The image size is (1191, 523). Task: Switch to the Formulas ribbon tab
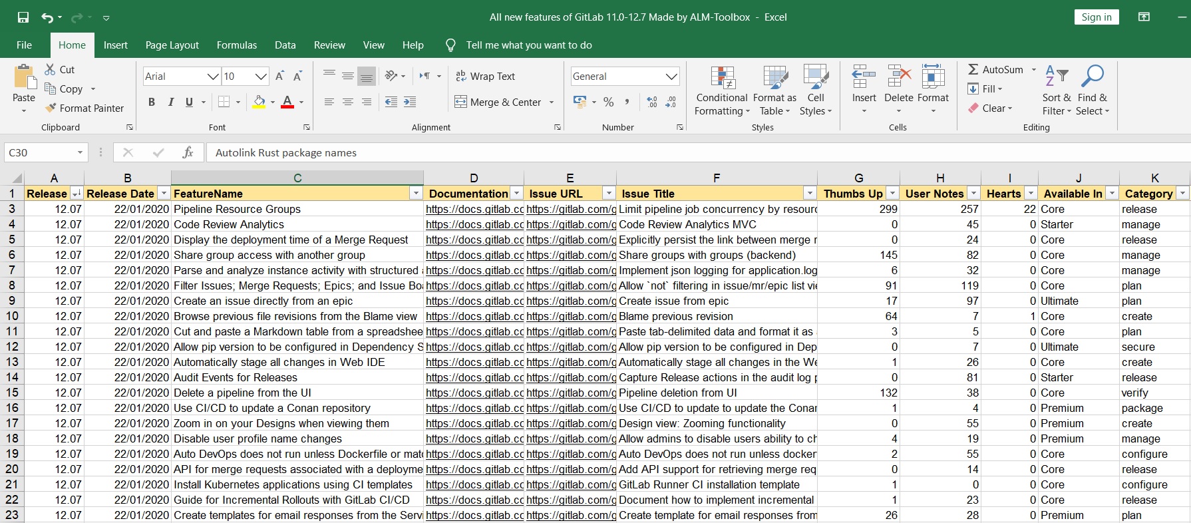[x=236, y=45]
